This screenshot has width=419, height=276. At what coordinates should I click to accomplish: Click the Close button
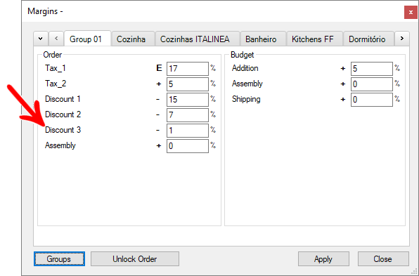[383, 259]
